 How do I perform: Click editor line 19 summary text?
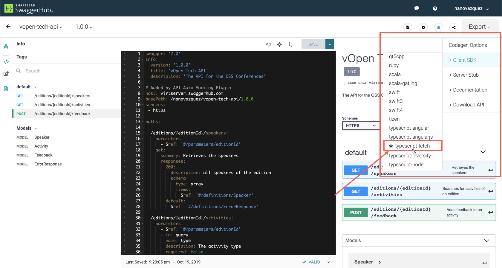[x=200, y=156]
